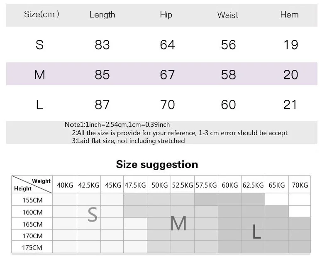Select the highlighted M size row label
332x257 pixels.
pyautogui.click(x=39, y=75)
